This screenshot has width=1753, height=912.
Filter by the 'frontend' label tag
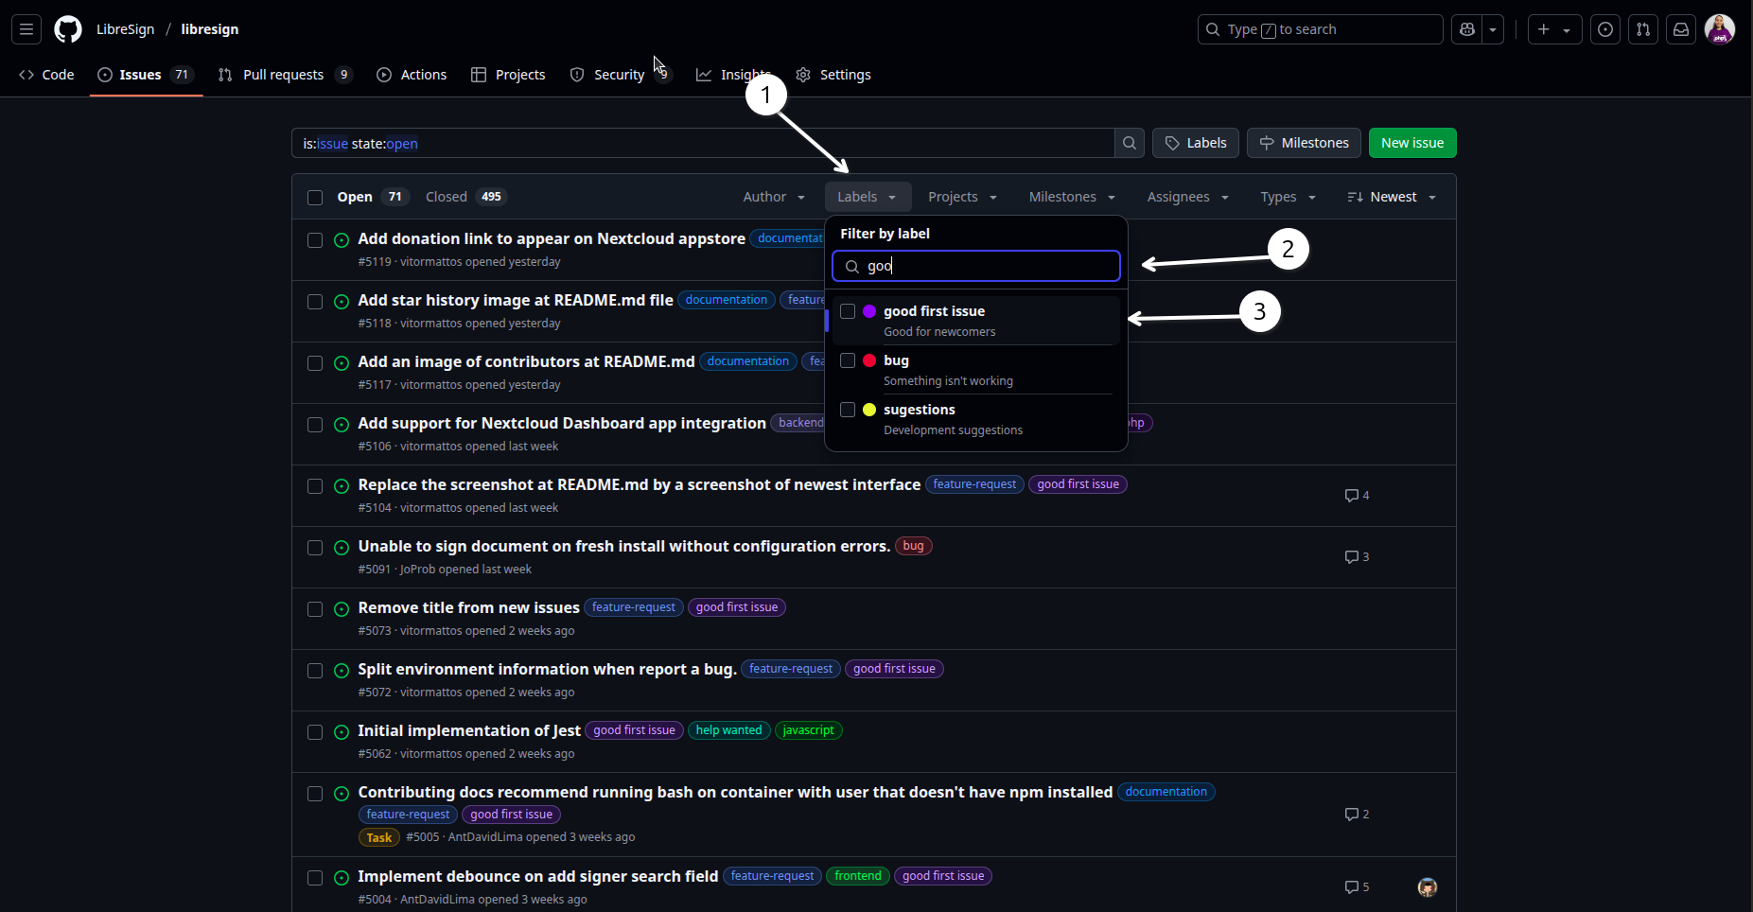coord(858,876)
